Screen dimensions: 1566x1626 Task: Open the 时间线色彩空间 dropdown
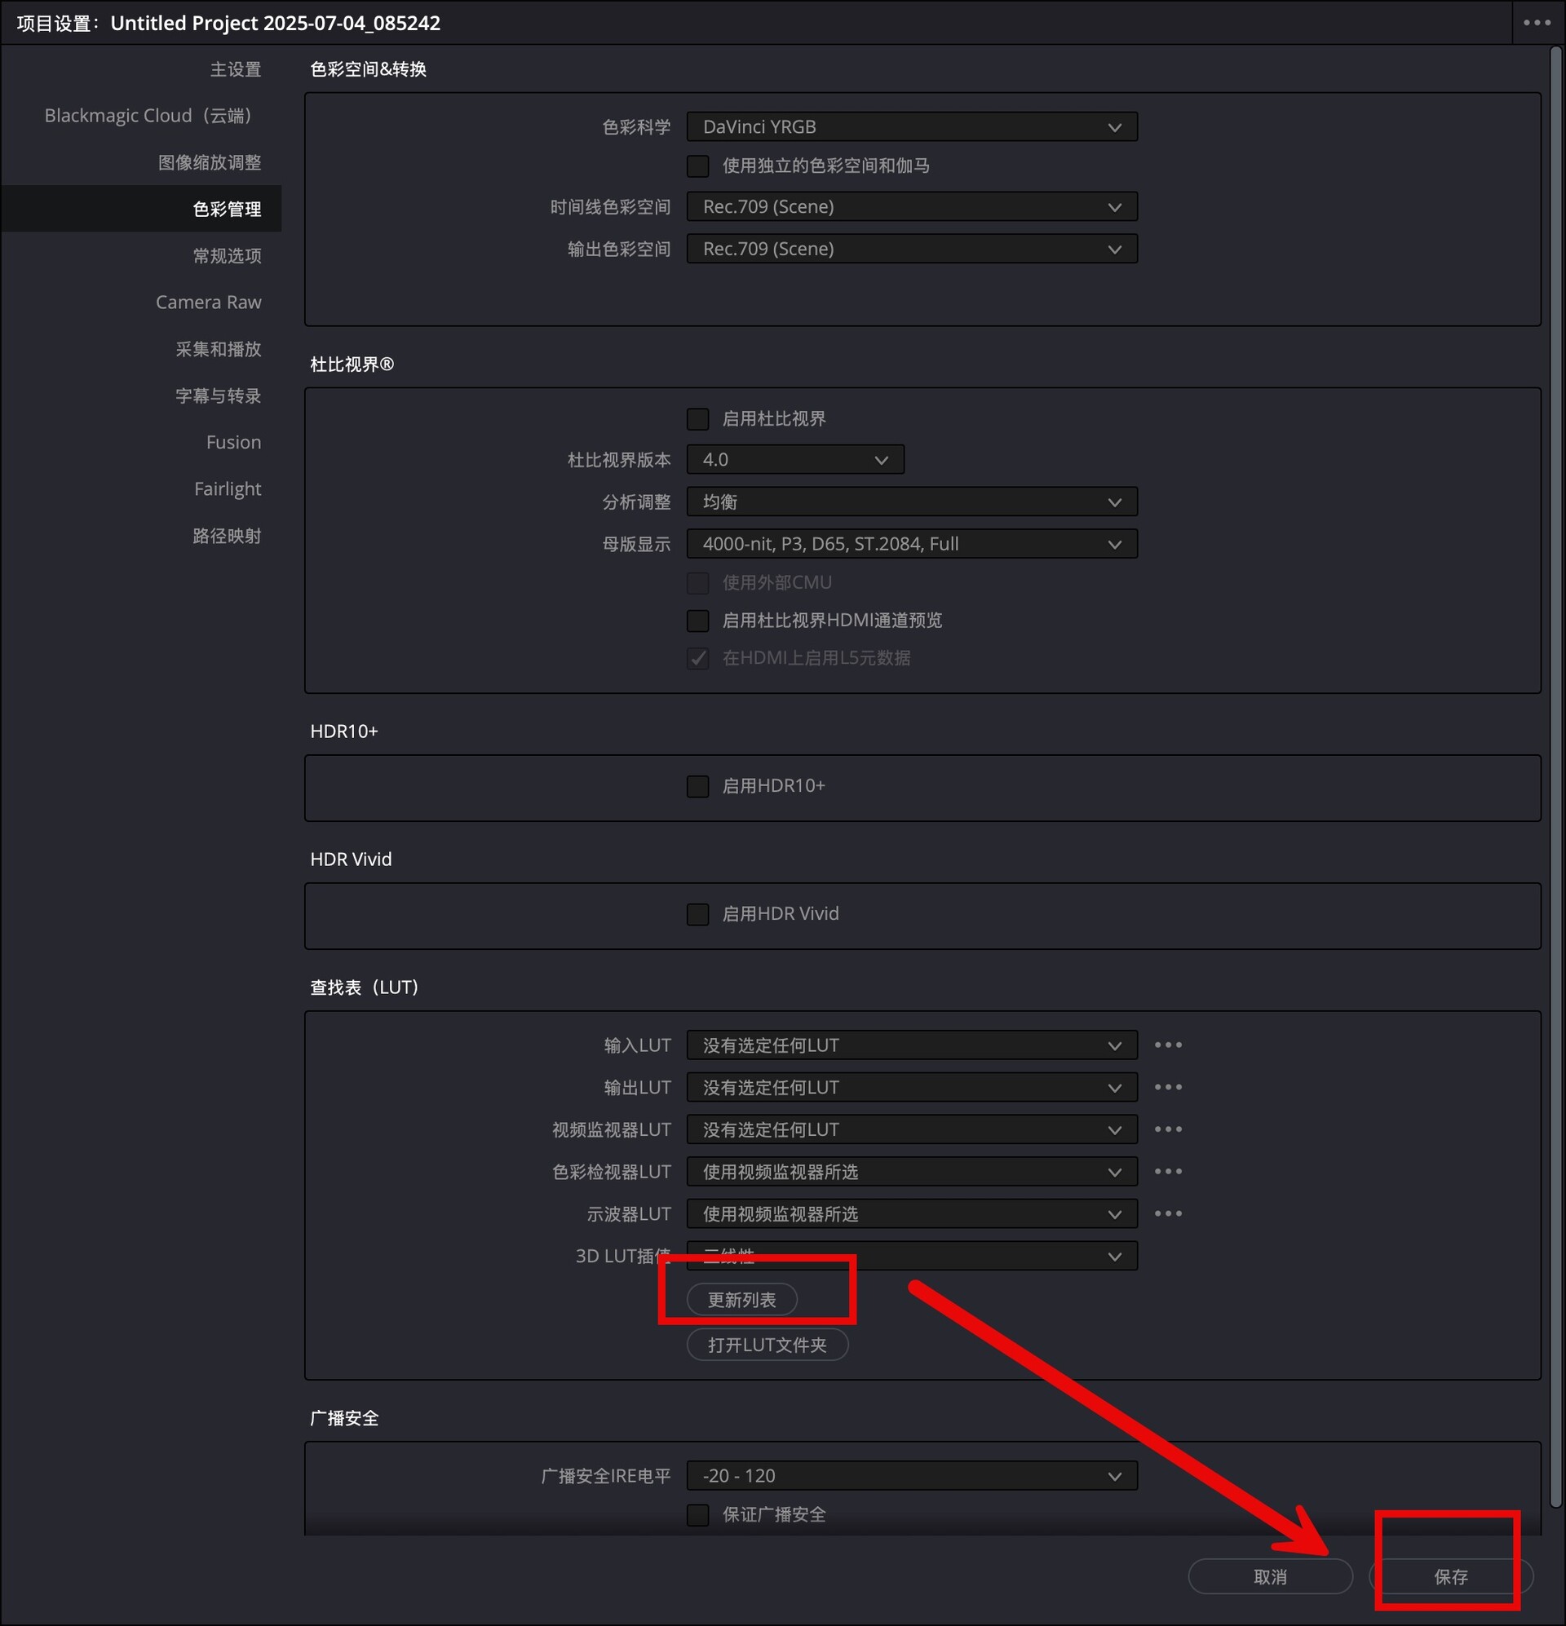[x=912, y=206]
